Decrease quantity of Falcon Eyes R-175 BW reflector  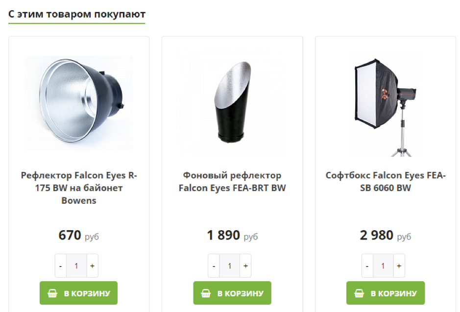point(60,266)
